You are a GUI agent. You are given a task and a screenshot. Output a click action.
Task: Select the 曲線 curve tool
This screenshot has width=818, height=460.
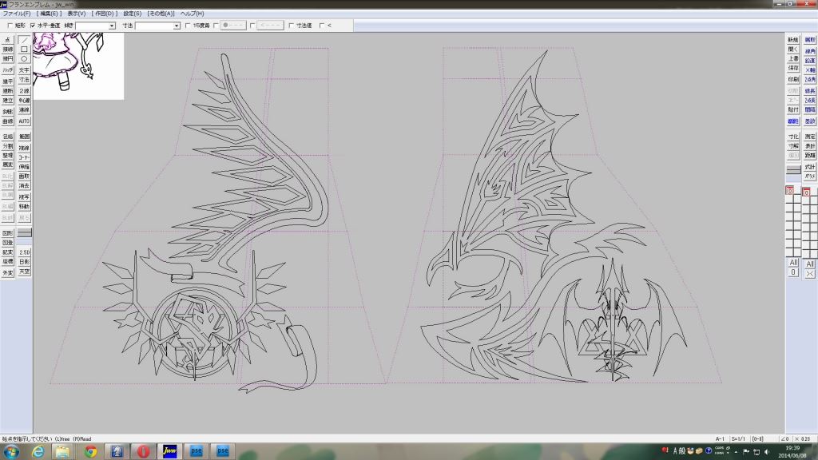click(7, 121)
